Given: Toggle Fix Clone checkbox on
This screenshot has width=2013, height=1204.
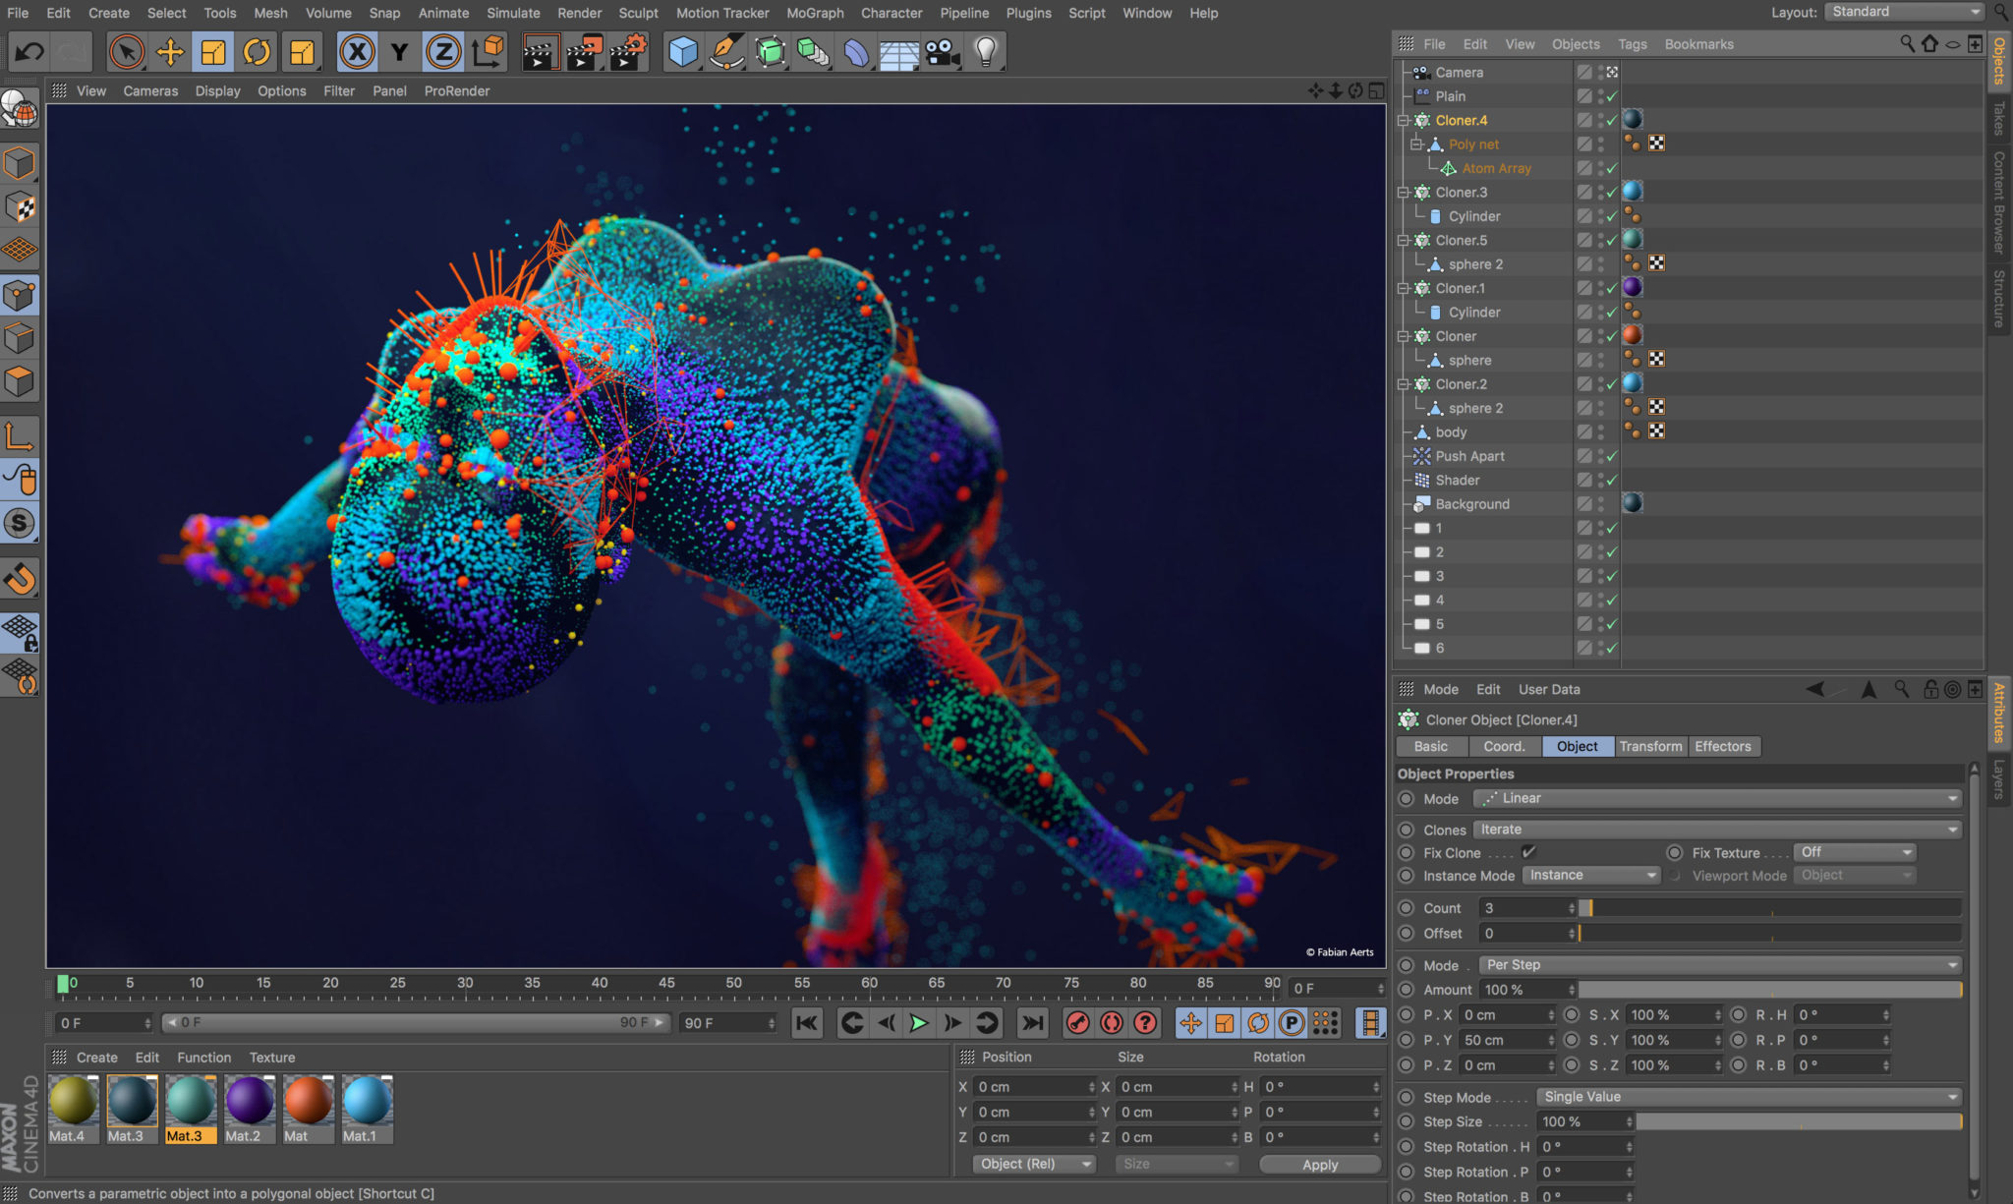Looking at the screenshot, I should pyautogui.click(x=1522, y=851).
